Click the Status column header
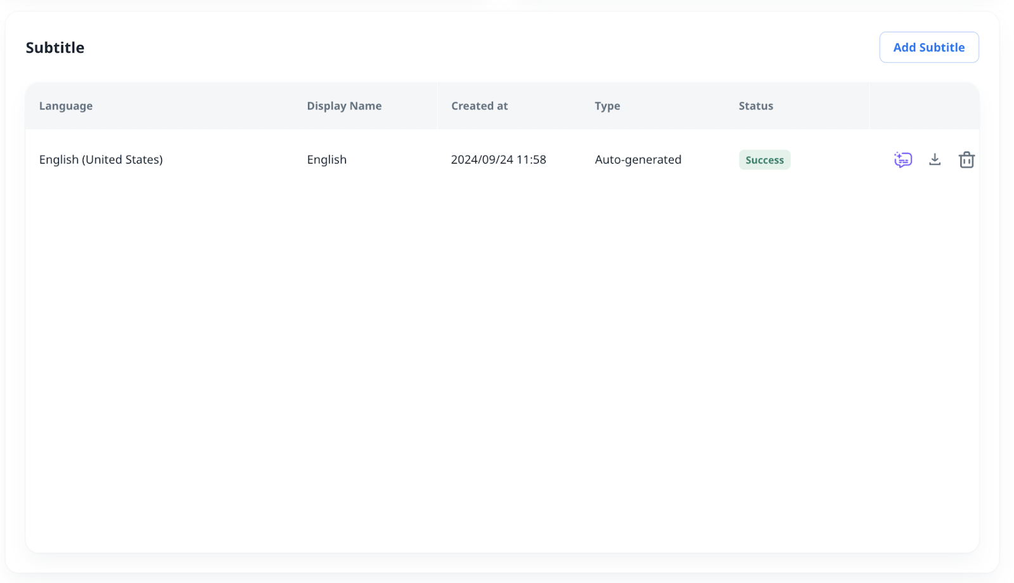 tap(755, 106)
